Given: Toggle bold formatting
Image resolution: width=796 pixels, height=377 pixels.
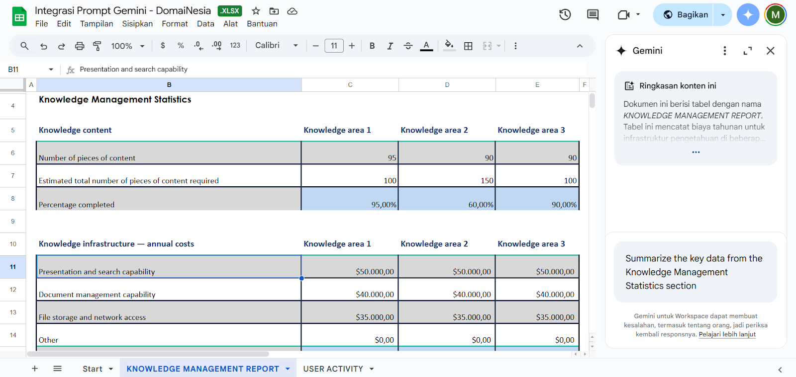Looking at the screenshot, I should (372, 46).
